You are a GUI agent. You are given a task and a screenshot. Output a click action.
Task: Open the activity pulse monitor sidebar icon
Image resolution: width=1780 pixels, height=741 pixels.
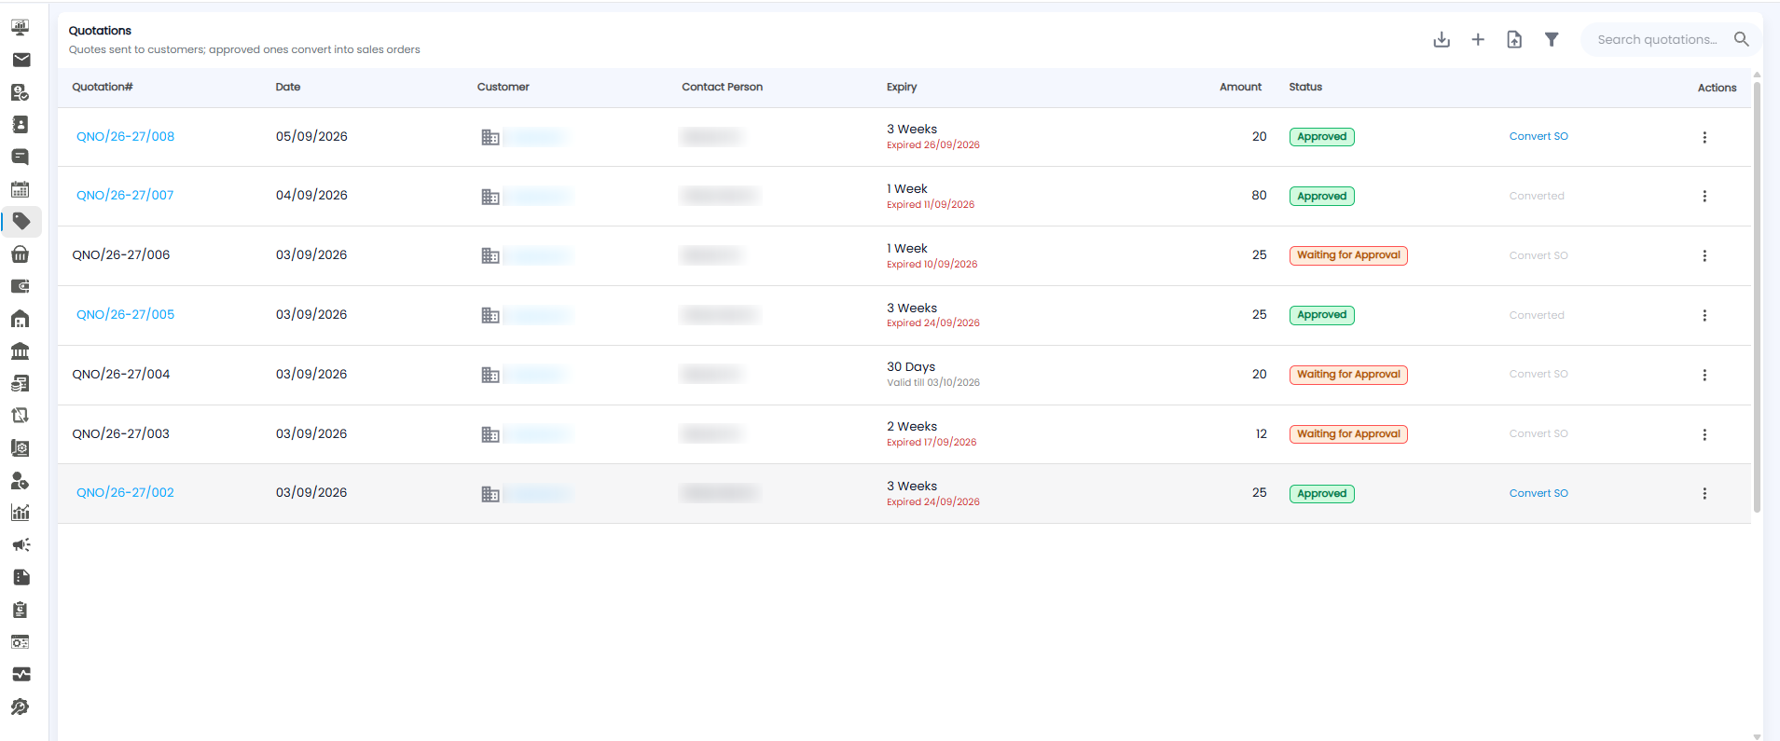[21, 675]
